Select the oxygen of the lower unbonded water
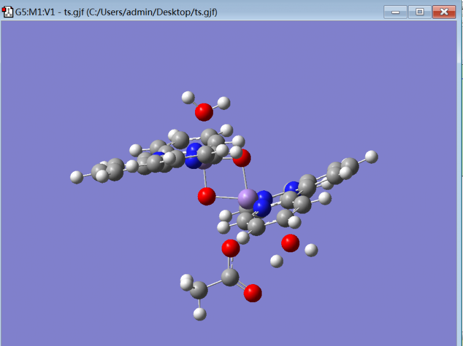The height and width of the screenshot is (346, 463). (291, 243)
